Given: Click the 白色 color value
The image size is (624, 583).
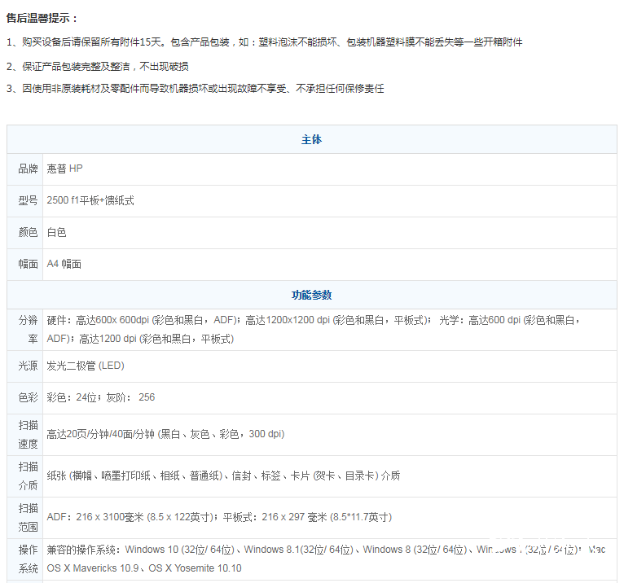Looking at the screenshot, I should (56, 232).
